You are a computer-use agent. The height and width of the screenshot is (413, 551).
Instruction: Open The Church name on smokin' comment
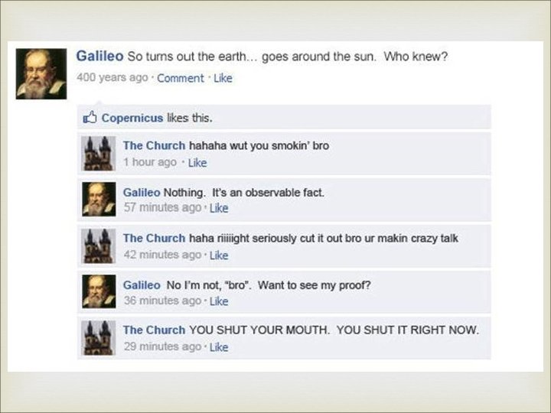tap(154, 145)
